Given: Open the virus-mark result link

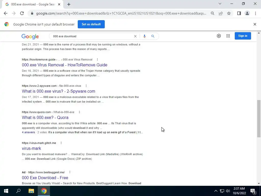Looking at the screenshot, I should point(31,148).
